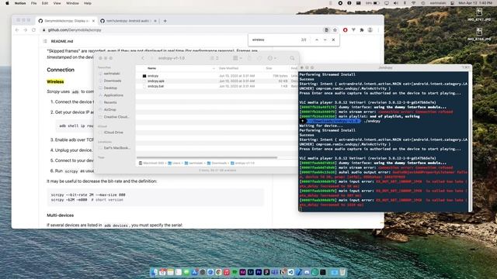
Task: Click Users in the Finder path bar
Action: [174, 164]
